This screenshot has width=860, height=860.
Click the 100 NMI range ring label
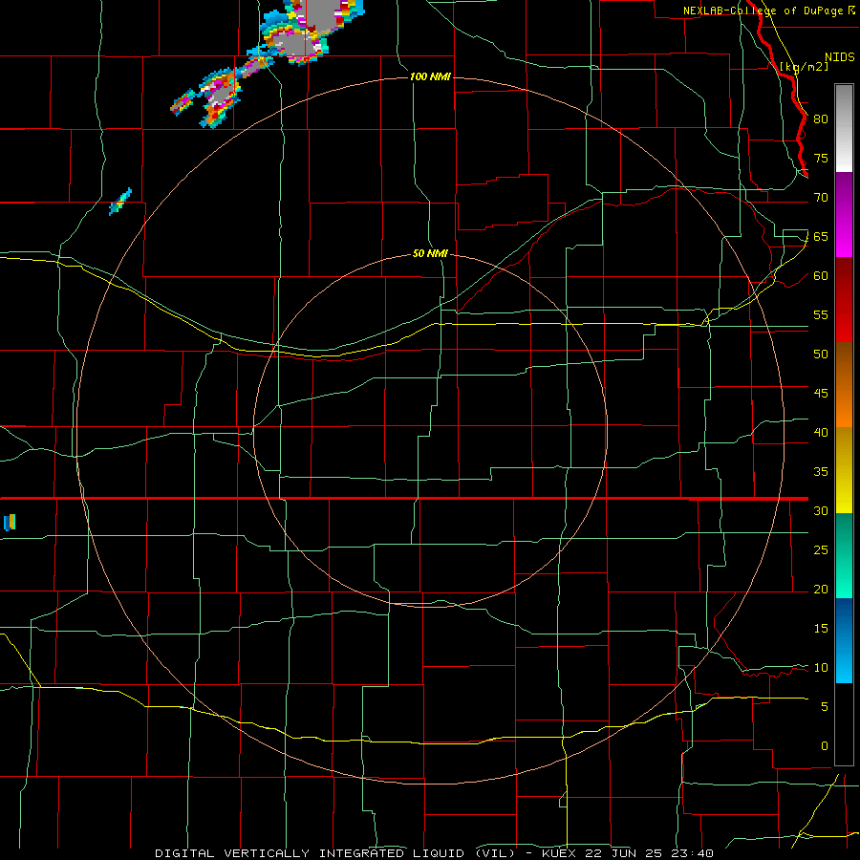[430, 76]
